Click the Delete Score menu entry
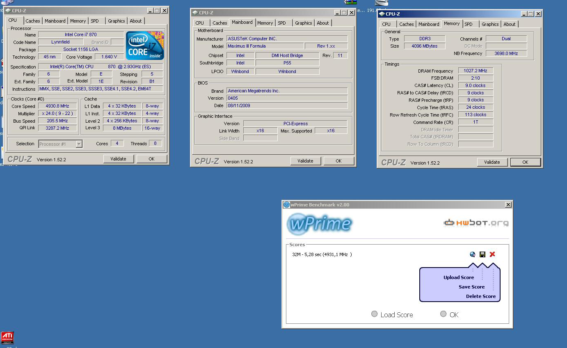Image resolution: width=567 pixels, height=348 pixels. [x=481, y=296]
